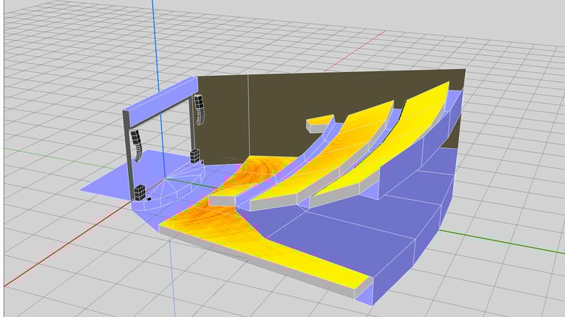Pick the subwoofer stack under the right line array
Image resolution: width=565 pixels, height=317 pixels.
click(195, 156)
